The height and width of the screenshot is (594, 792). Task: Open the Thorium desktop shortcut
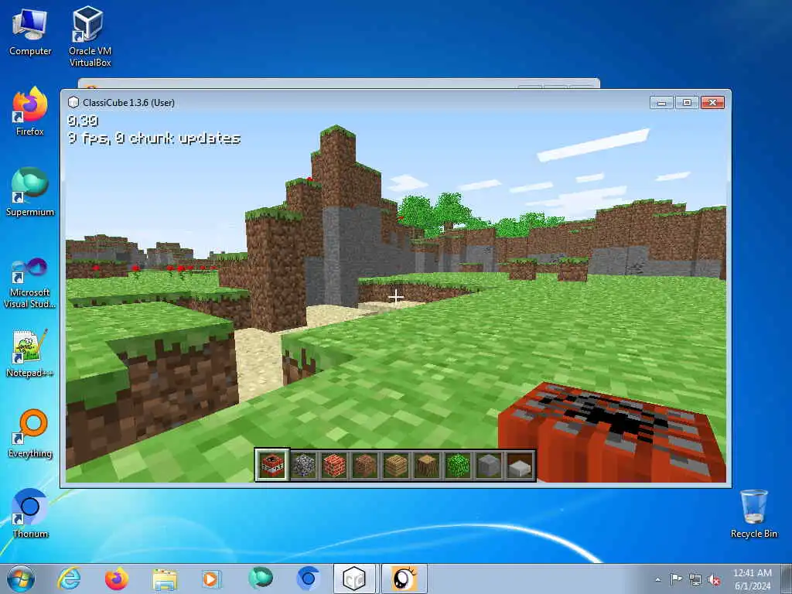click(x=30, y=514)
